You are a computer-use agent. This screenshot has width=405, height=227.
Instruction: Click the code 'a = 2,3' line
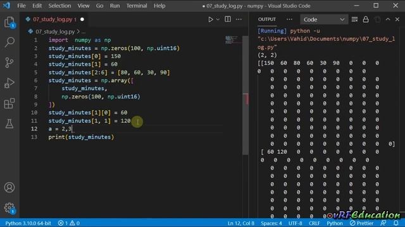(60, 129)
